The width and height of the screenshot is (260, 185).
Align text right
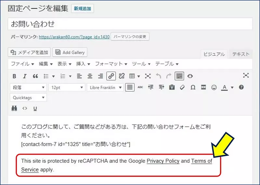(100, 76)
